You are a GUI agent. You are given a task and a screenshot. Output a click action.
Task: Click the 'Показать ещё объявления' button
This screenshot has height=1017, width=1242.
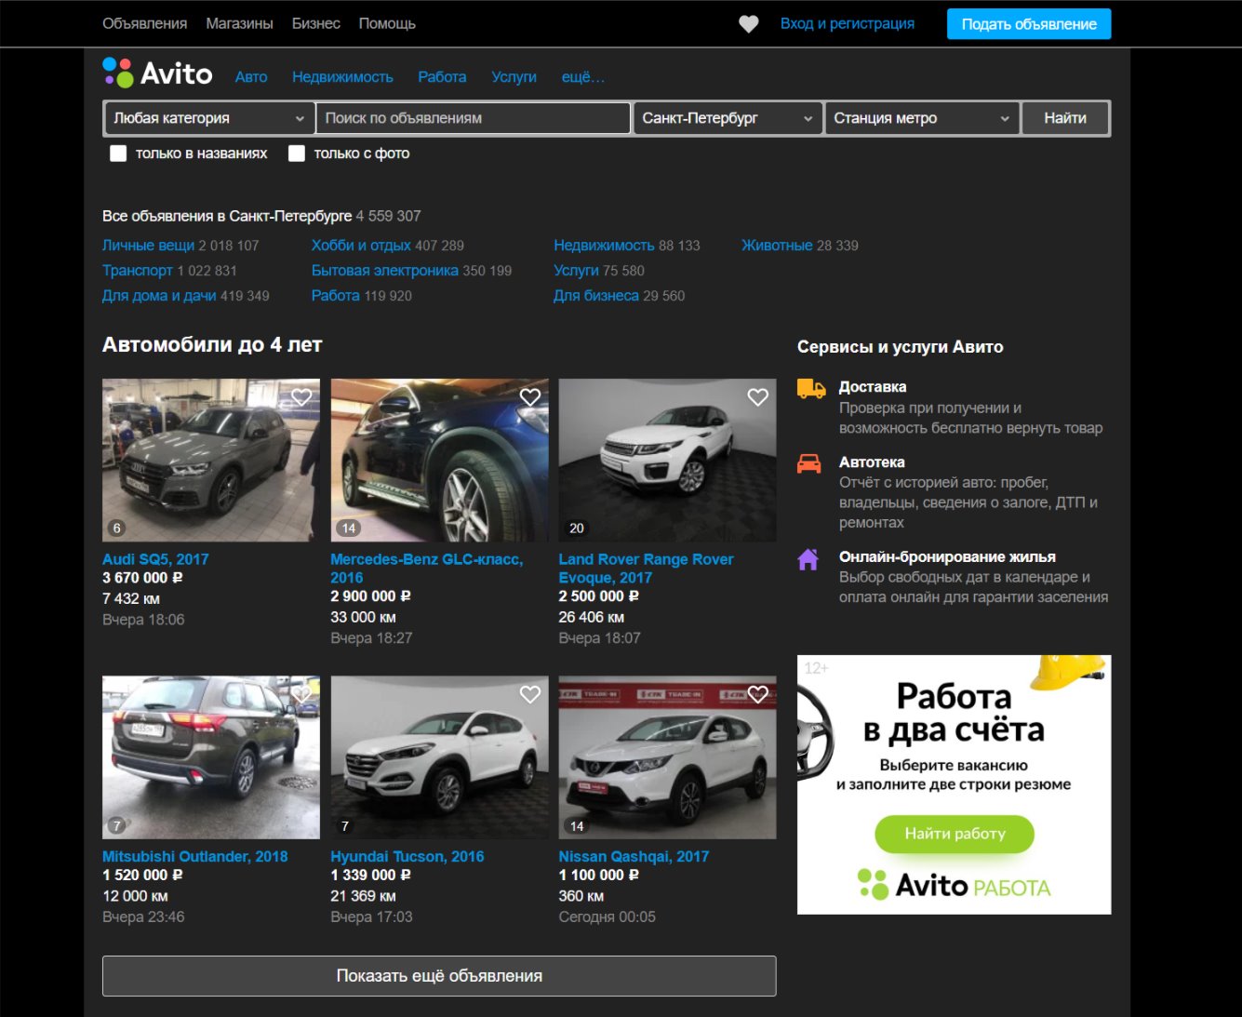click(x=439, y=975)
